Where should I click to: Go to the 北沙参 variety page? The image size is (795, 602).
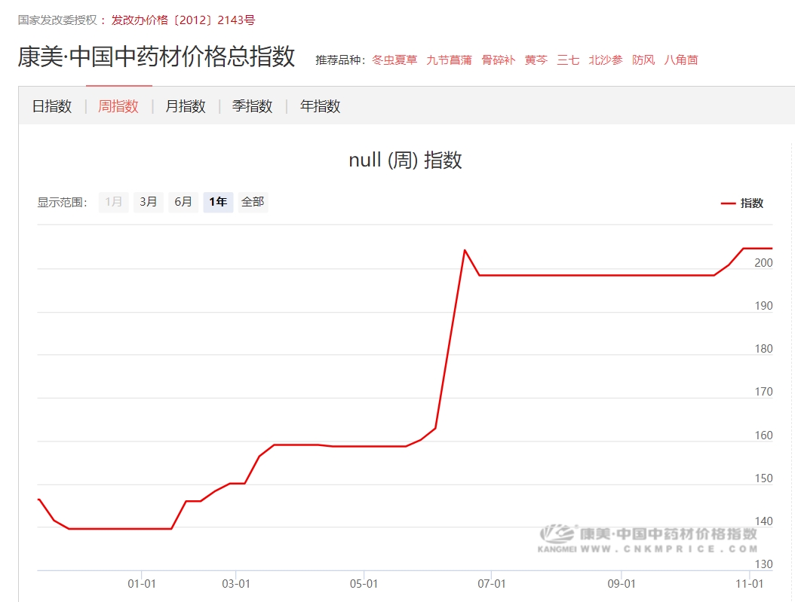tap(606, 60)
